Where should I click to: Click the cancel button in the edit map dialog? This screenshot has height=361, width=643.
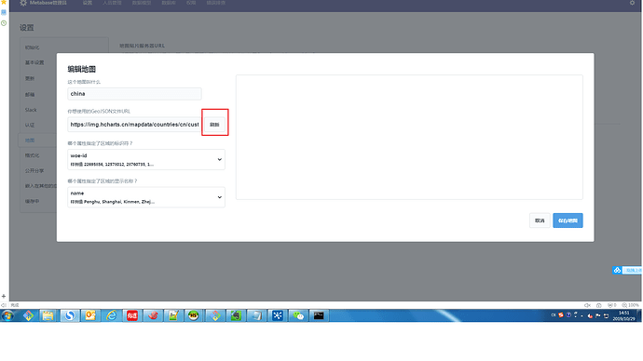(x=540, y=221)
